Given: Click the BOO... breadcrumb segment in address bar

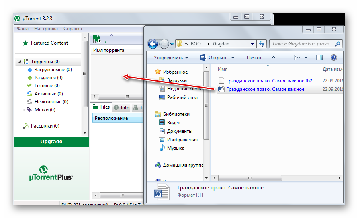Looking at the screenshot, I should (x=198, y=44).
